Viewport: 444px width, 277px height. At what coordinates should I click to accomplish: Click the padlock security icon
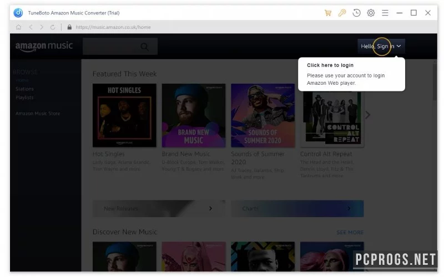click(69, 27)
